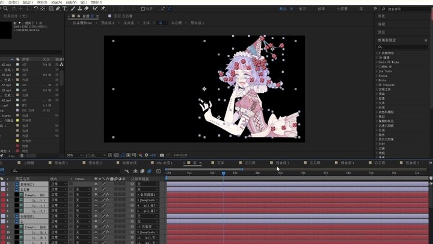
Task: Expand the CINEMA 4D effects category
Action: pyautogui.click(x=377, y=67)
